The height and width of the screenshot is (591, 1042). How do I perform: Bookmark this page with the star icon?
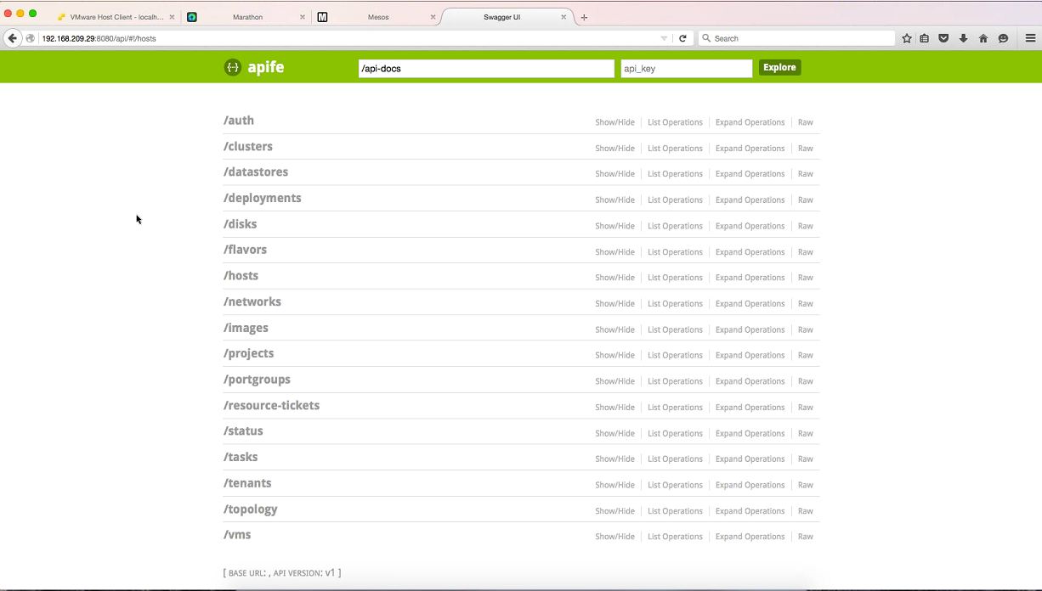[907, 38]
